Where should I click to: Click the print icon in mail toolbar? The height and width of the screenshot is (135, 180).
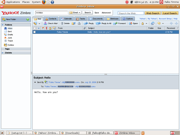tap(79, 24)
